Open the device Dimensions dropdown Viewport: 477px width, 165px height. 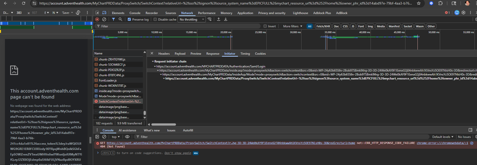click(7, 13)
